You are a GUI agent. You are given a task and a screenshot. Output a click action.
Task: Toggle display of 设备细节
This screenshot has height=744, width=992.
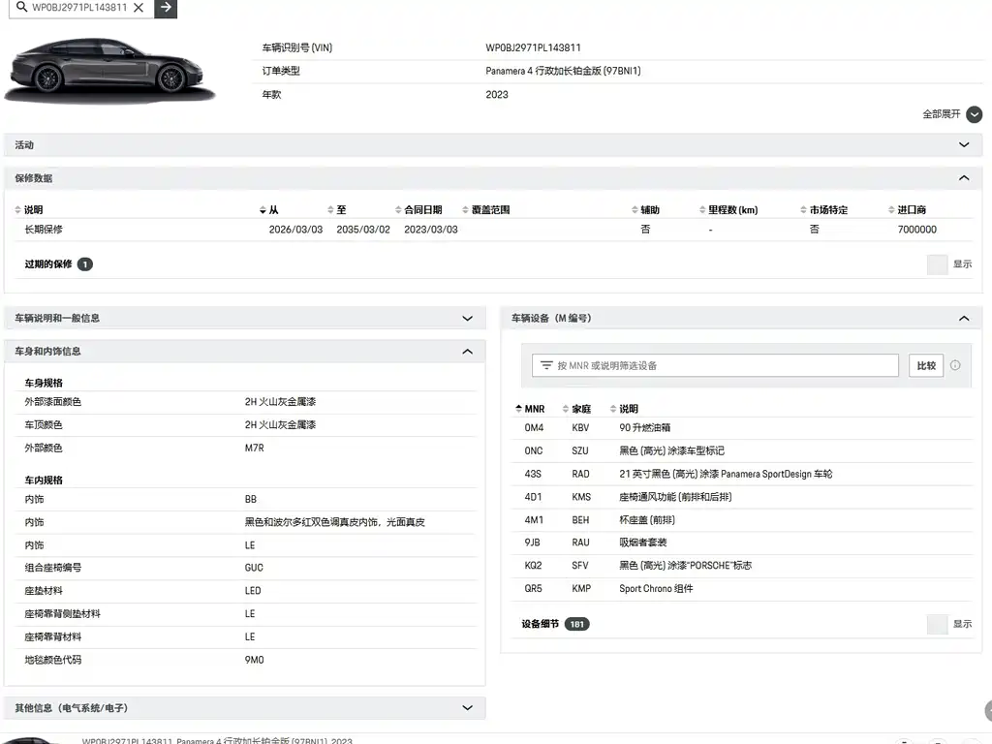click(x=937, y=625)
